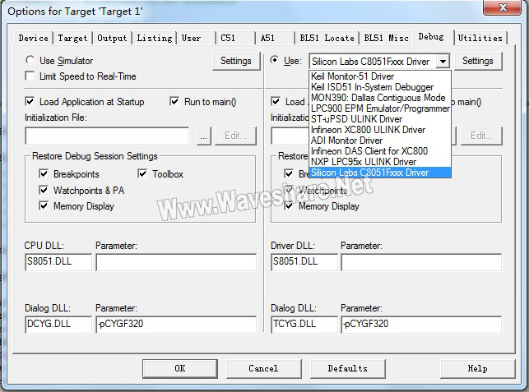The height and width of the screenshot is (392, 529).
Task: Close the Options for Target window
Action: (x=503, y=7)
